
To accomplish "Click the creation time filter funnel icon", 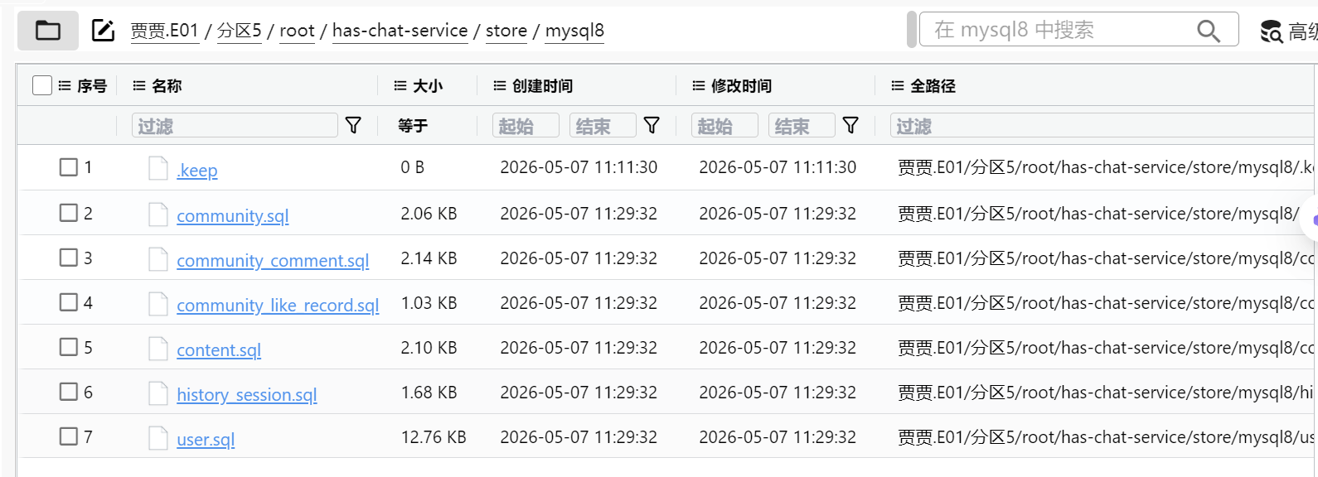I will click(652, 125).
